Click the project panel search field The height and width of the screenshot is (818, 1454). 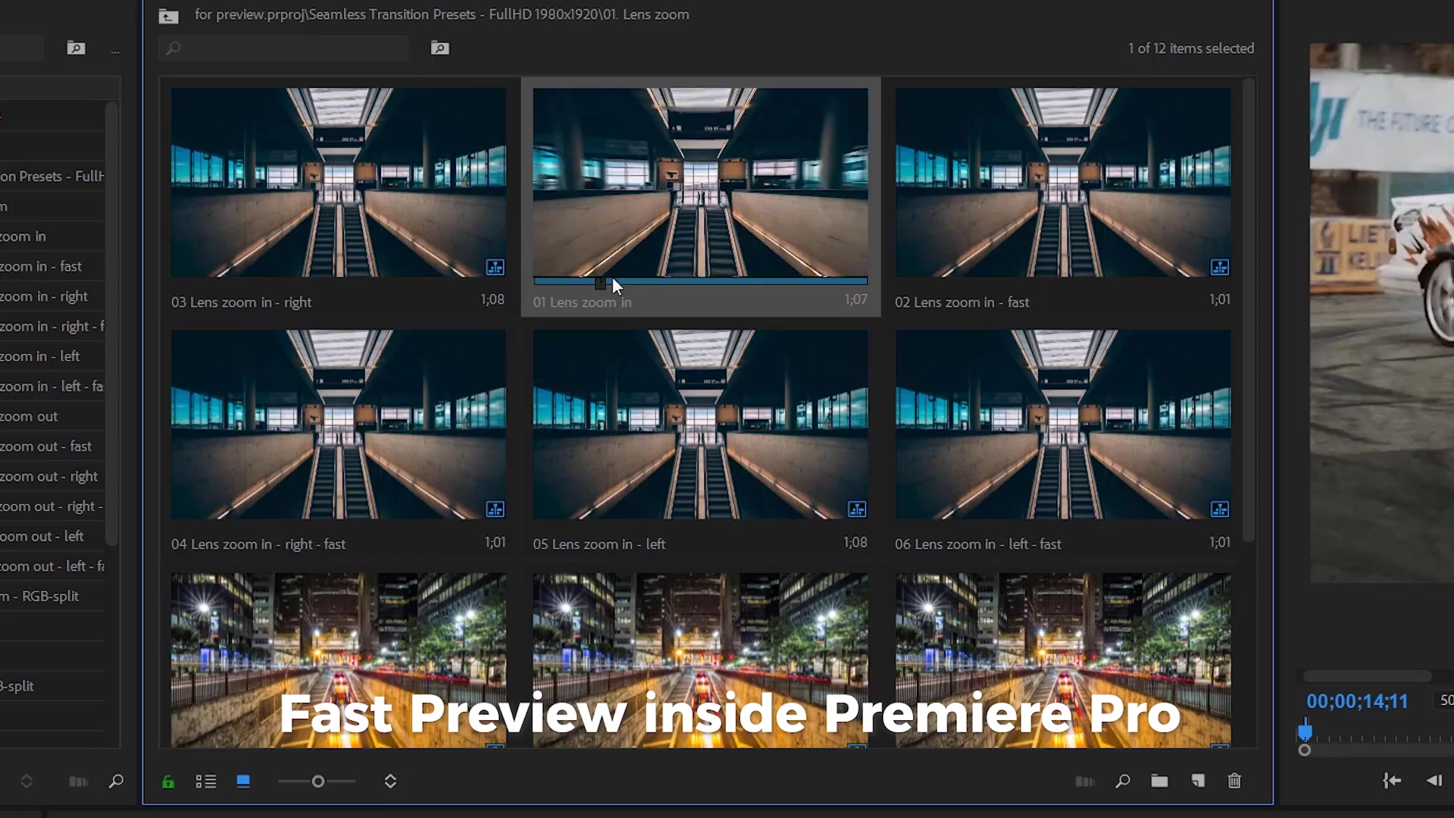pyautogui.click(x=284, y=48)
